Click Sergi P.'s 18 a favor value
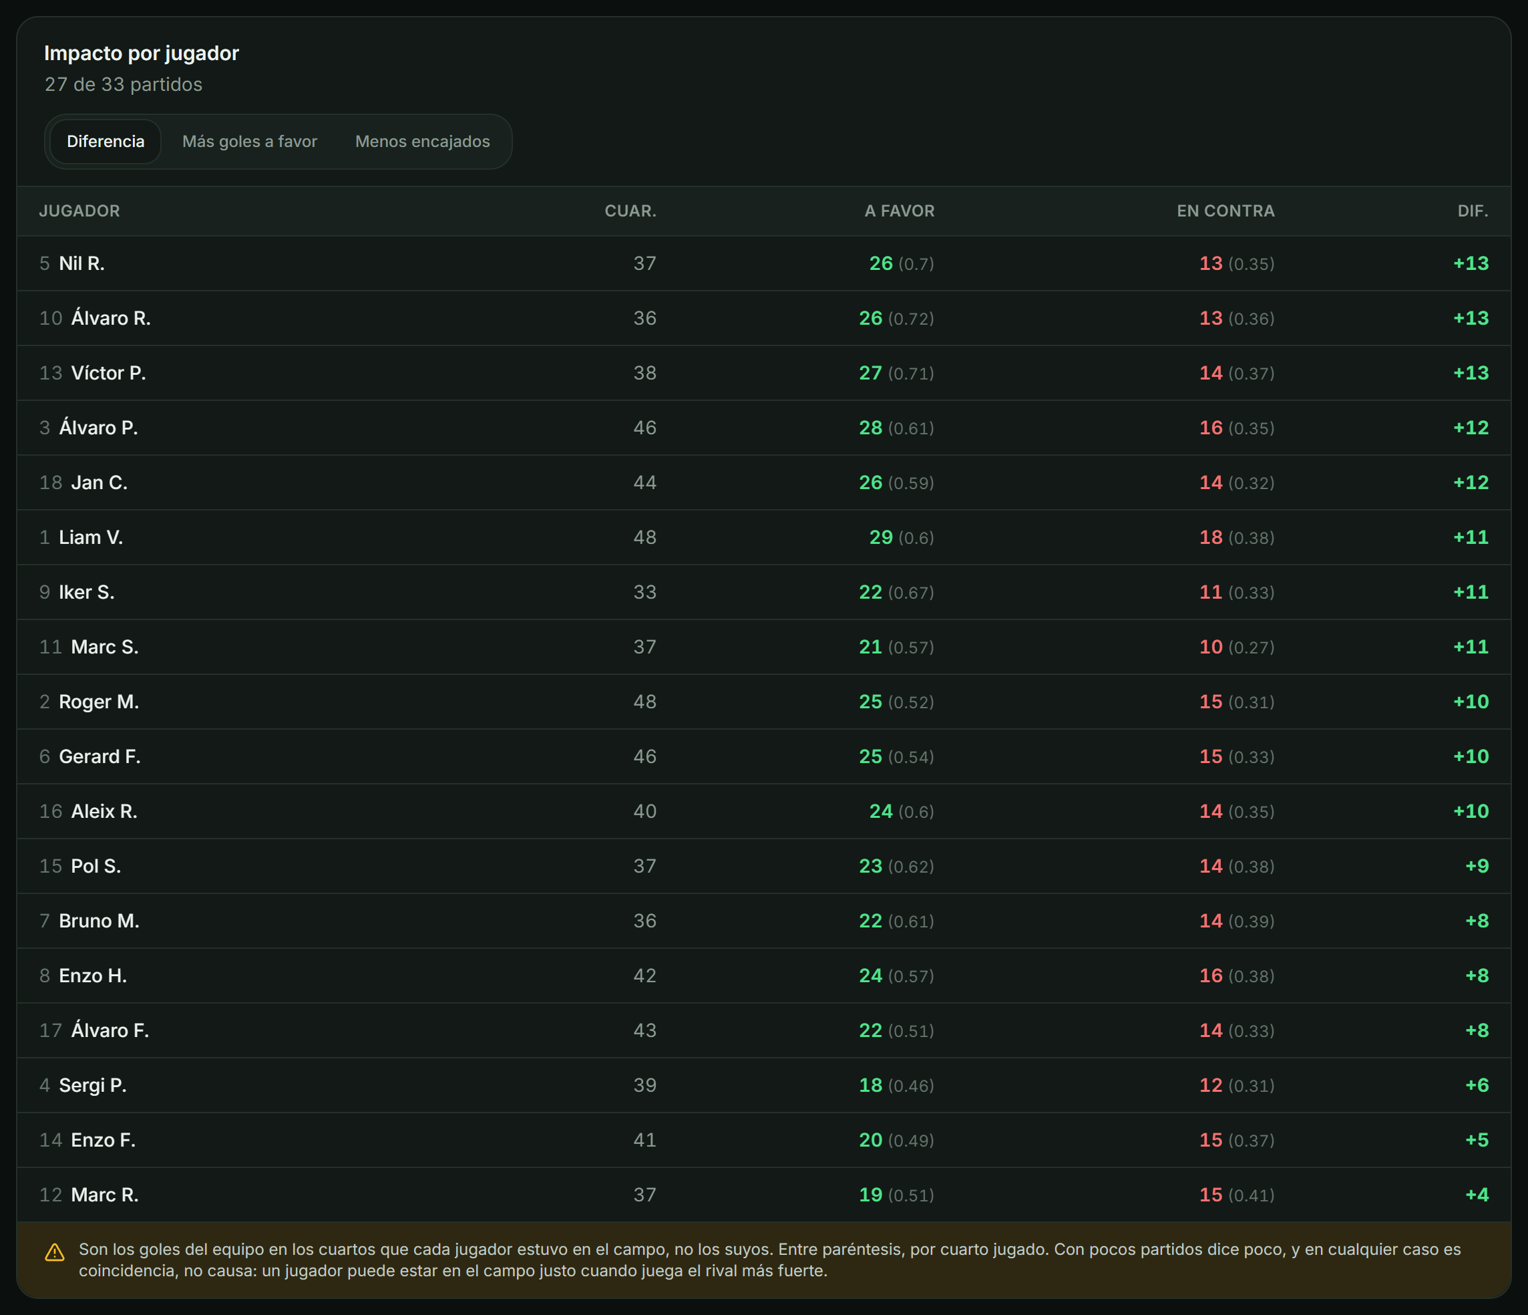 pos(871,1086)
